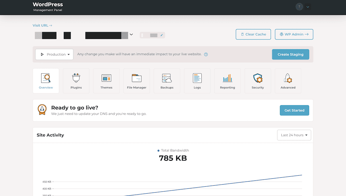Expand the Production environment dropdown
This screenshot has height=196, width=346.
click(x=54, y=55)
